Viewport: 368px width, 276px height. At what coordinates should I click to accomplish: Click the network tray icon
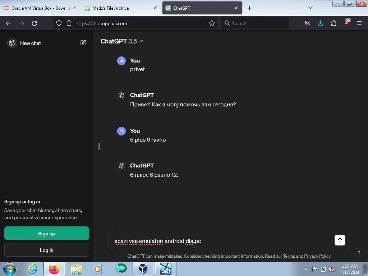[x=323, y=269]
